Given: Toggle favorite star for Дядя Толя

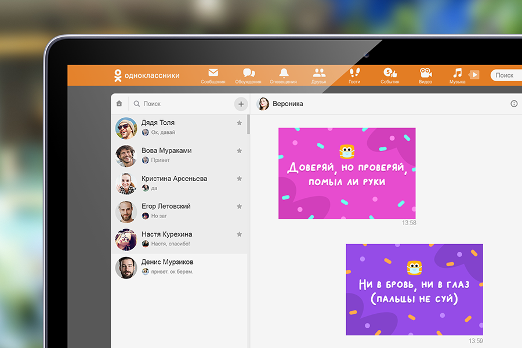Looking at the screenshot, I should coord(239,123).
